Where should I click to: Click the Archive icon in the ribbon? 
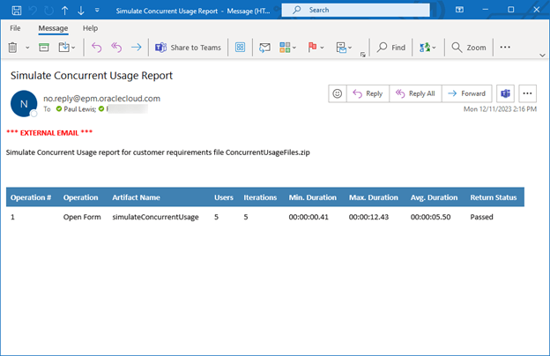[43, 47]
